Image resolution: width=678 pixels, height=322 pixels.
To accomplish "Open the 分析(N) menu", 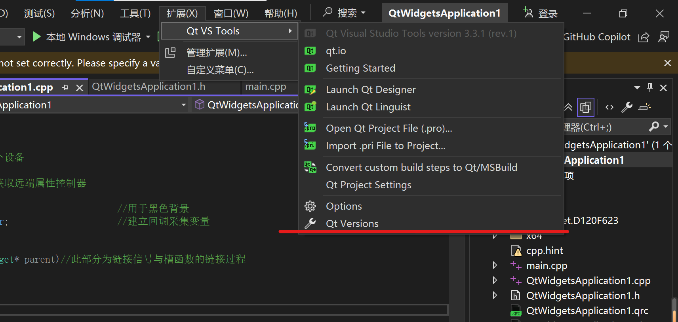I will 87,13.
